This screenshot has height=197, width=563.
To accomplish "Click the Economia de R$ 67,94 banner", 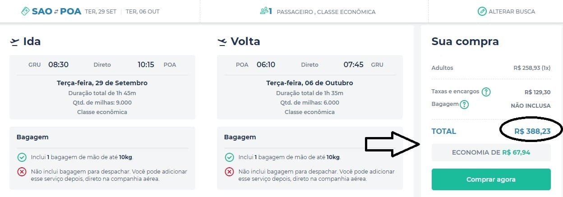I will [x=491, y=152].
